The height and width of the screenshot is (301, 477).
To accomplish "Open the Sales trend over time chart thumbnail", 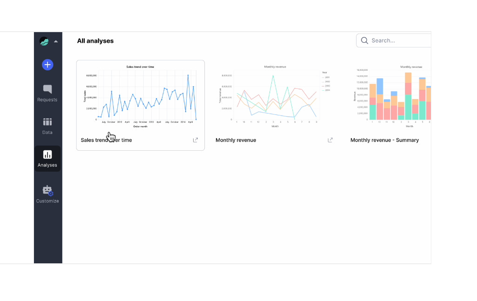I will click(x=140, y=97).
